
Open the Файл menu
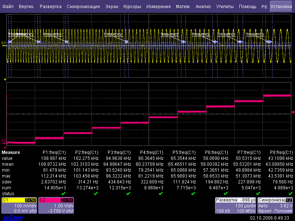8,7
